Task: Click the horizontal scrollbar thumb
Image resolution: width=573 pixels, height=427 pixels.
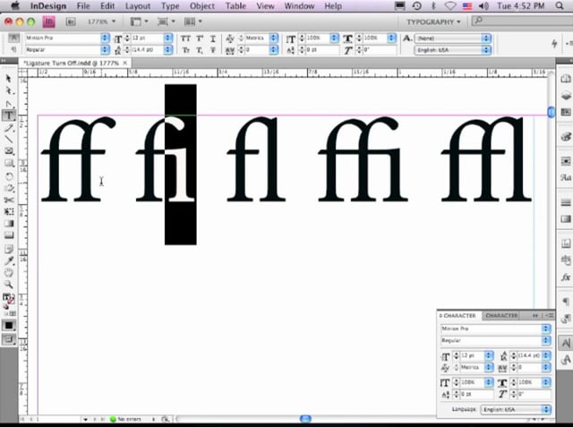Action: click(305, 419)
